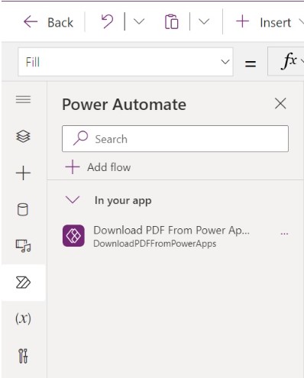
Task: Open the Variables (x) icon
Action: click(x=23, y=318)
